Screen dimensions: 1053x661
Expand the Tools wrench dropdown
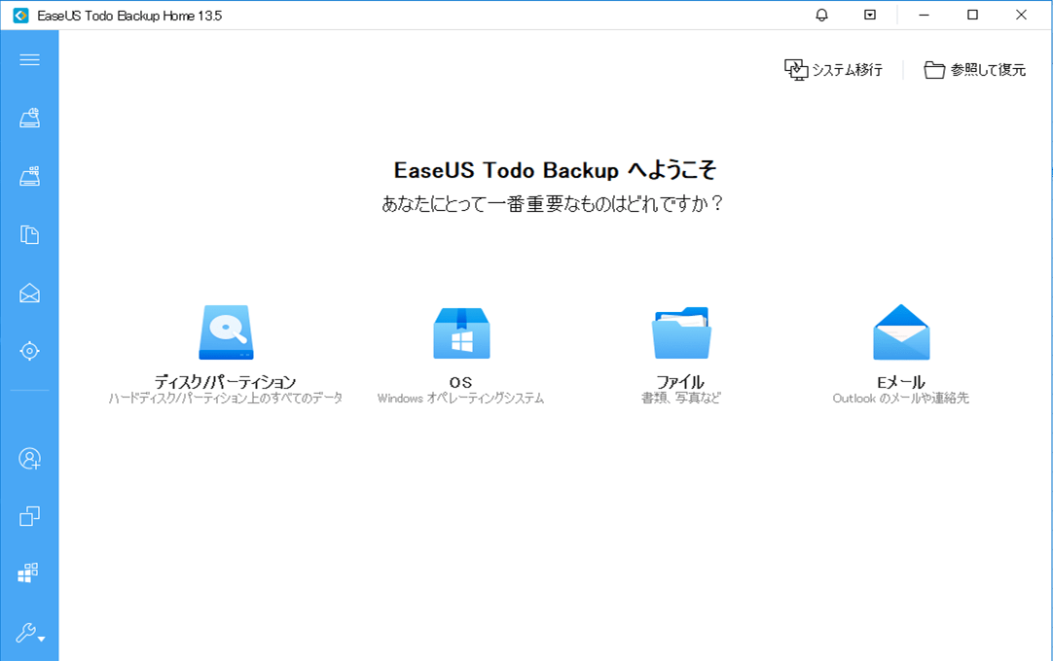pos(29,634)
